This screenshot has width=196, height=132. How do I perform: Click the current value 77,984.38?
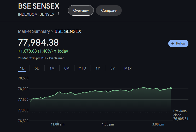(38, 42)
